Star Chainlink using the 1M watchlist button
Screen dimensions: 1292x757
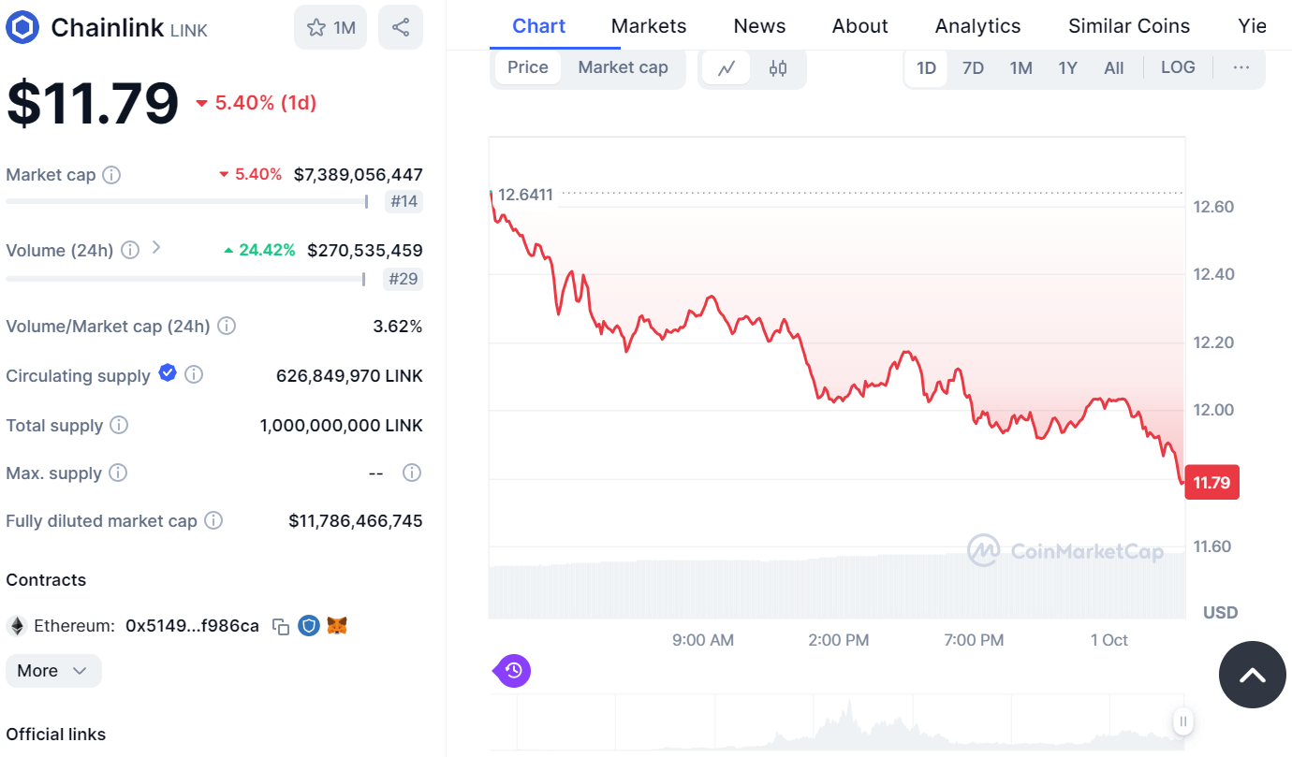[330, 26]
